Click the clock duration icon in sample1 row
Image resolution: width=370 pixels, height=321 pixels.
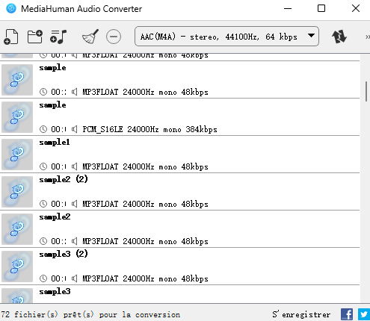point(43,166)
